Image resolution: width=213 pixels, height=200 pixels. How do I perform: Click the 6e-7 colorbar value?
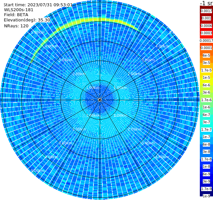point(206,115)
